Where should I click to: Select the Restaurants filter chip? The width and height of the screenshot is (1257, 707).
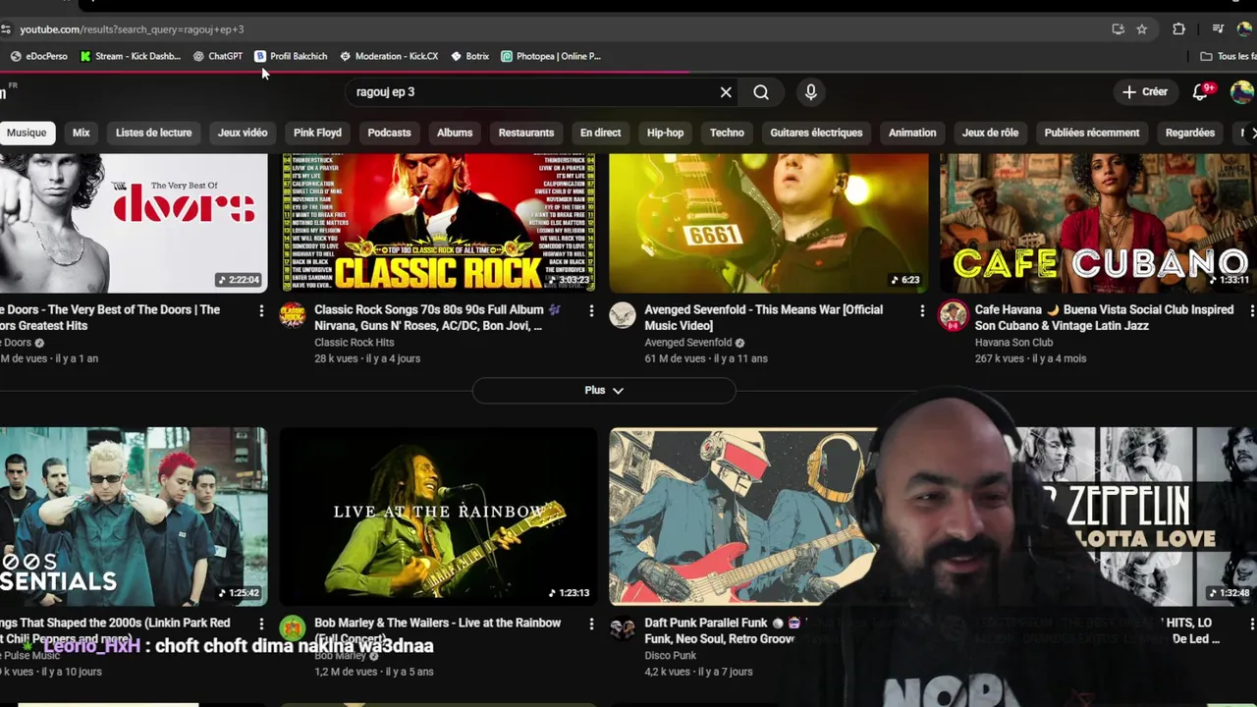pyautogui.click(x=526, y=133)
